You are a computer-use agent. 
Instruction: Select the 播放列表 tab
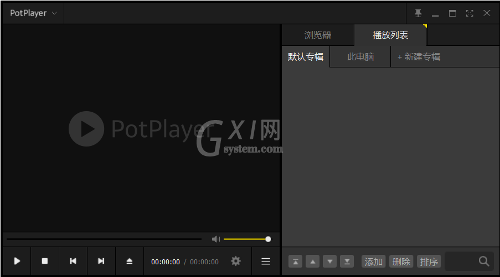pos(390,35)
